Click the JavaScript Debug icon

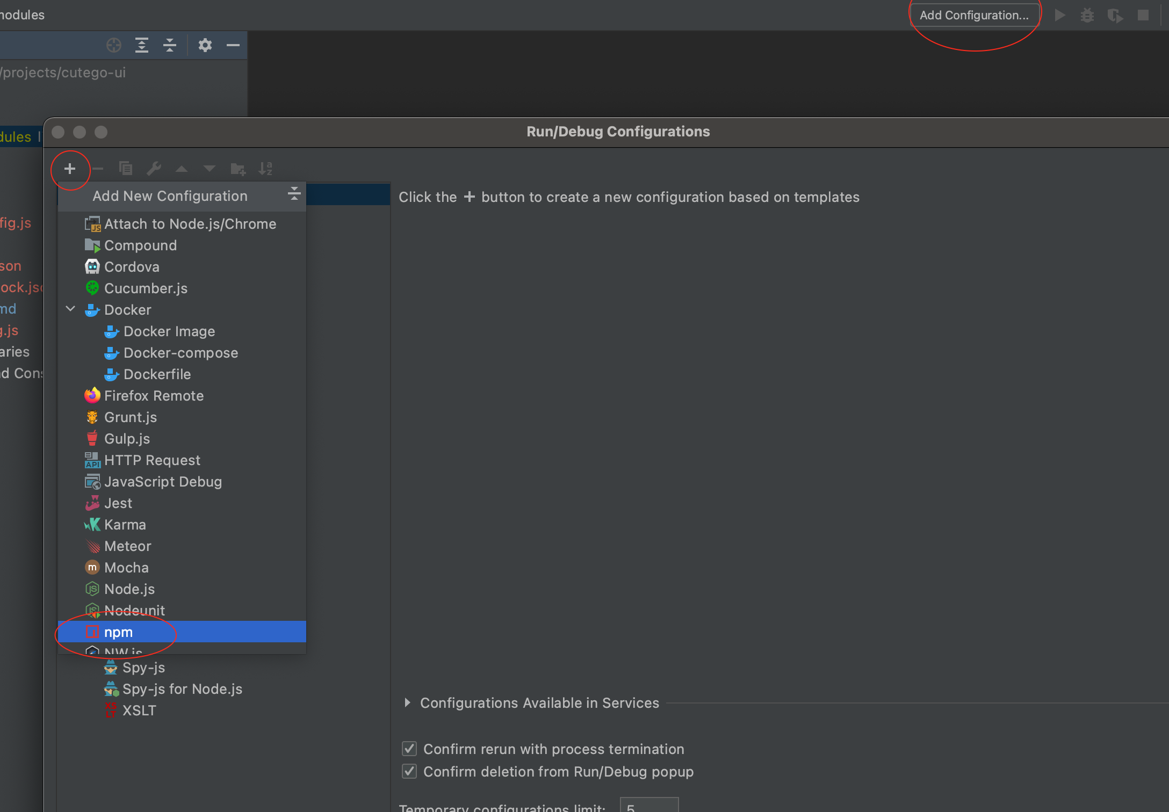pos(92,482)
